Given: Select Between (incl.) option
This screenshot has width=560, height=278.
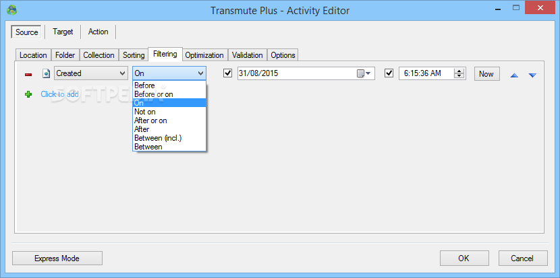Looking at the screenshot, I should 169,138.
